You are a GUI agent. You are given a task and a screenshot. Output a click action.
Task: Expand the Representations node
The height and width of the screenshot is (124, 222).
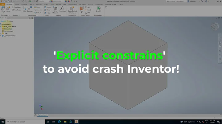[x=1, y=31]
